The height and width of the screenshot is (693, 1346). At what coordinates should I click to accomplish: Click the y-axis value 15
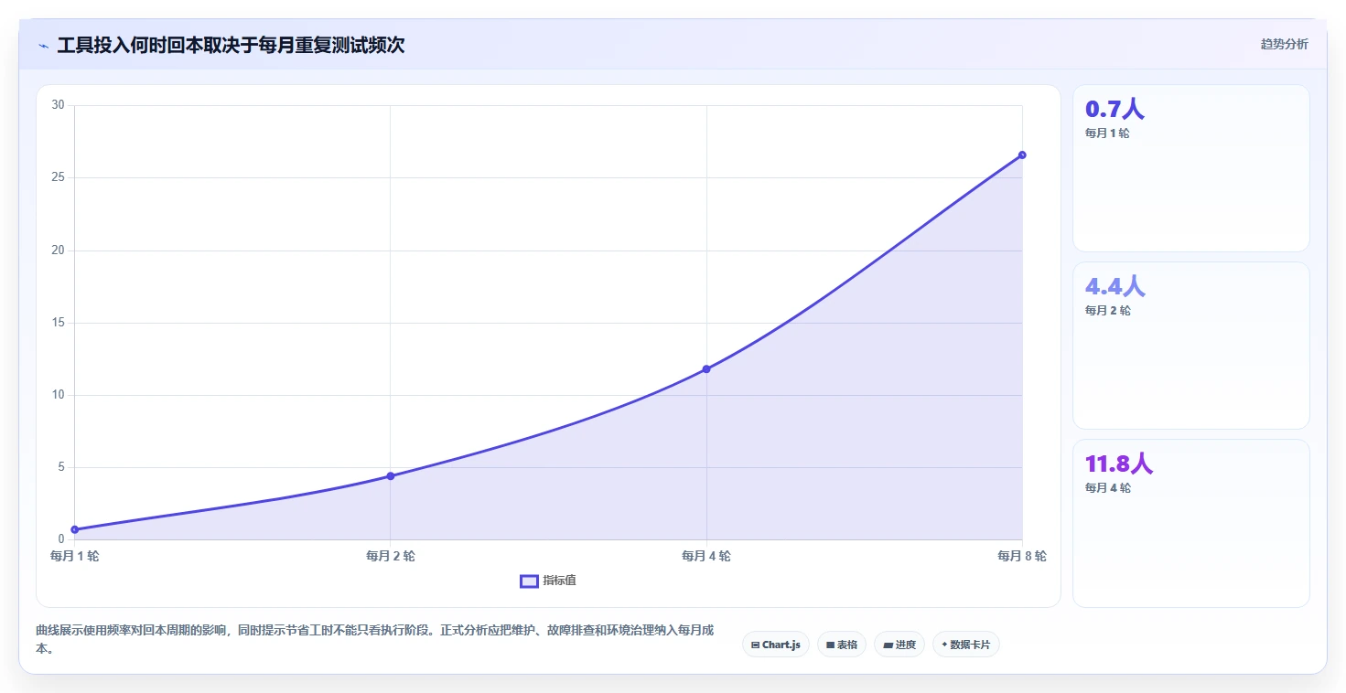coord(59,323)
